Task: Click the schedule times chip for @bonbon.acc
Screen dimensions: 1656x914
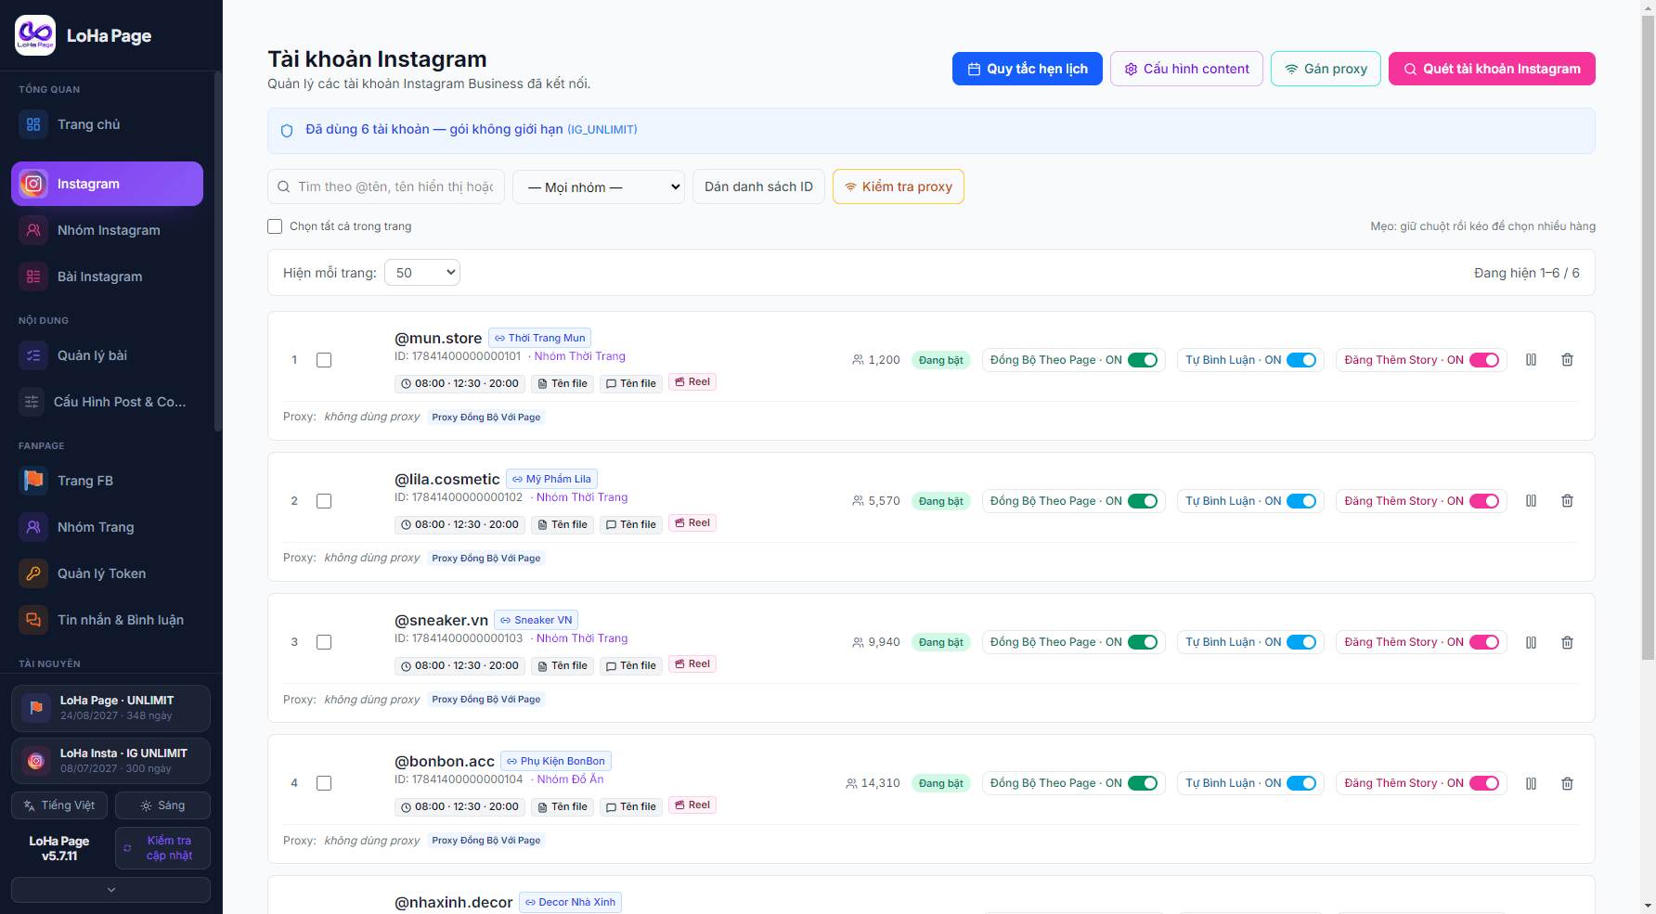Action: pyautogui.click(x=460, y=806)
